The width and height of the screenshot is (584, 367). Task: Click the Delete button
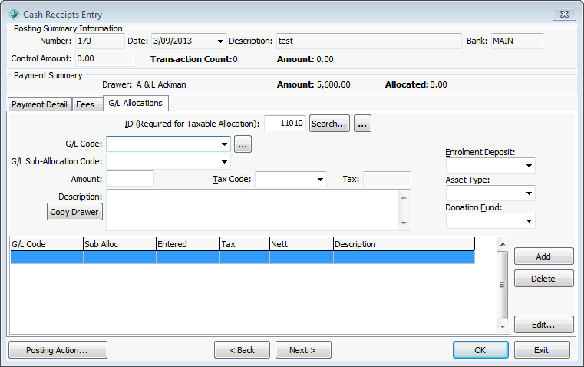point(543,279)
